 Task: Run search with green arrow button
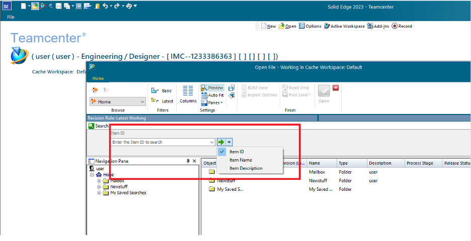pyautogui.click(x=221, y=142)
